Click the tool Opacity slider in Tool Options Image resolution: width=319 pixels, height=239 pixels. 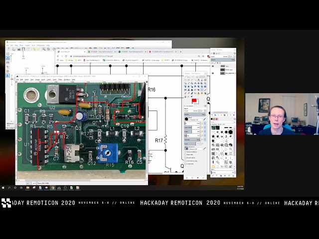tap(195, 115)
